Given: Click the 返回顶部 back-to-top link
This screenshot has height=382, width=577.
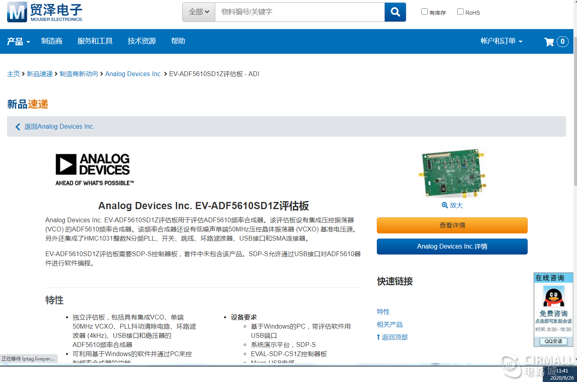Looking at the screenshot, I should pos(392,337).
